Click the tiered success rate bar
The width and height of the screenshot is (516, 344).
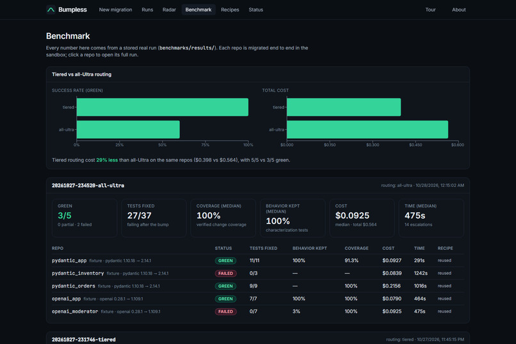pos(163,107)
